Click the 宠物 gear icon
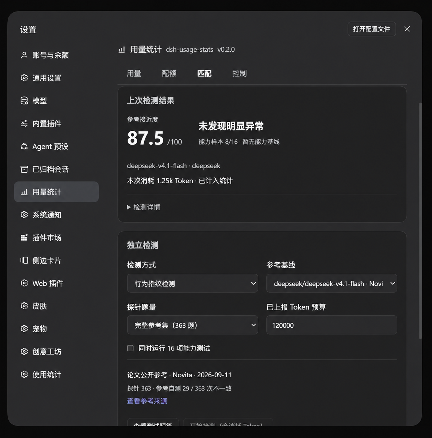This screenshot has width=432, height=438. tap(24, 329)
